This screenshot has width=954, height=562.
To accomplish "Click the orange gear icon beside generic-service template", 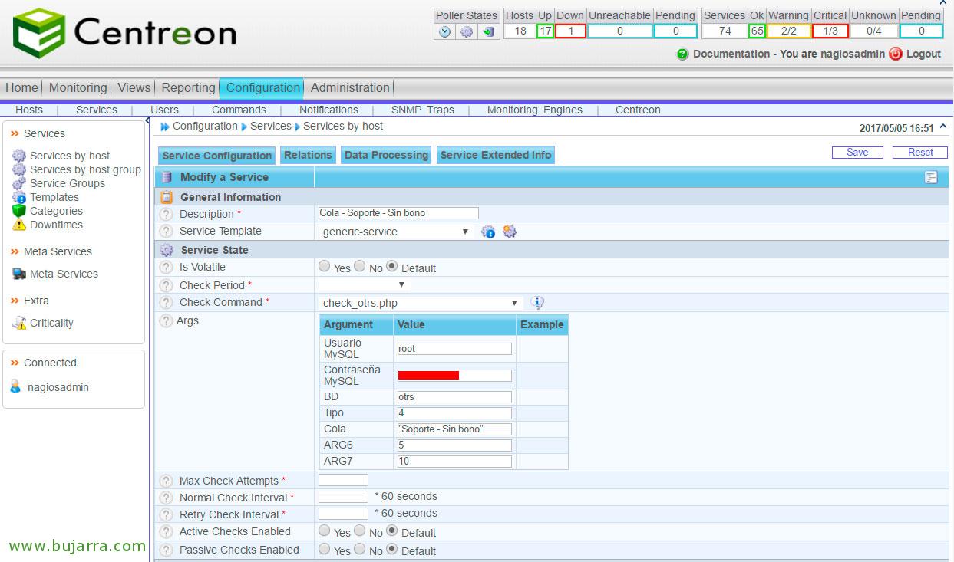I will [x=510, y=231].
